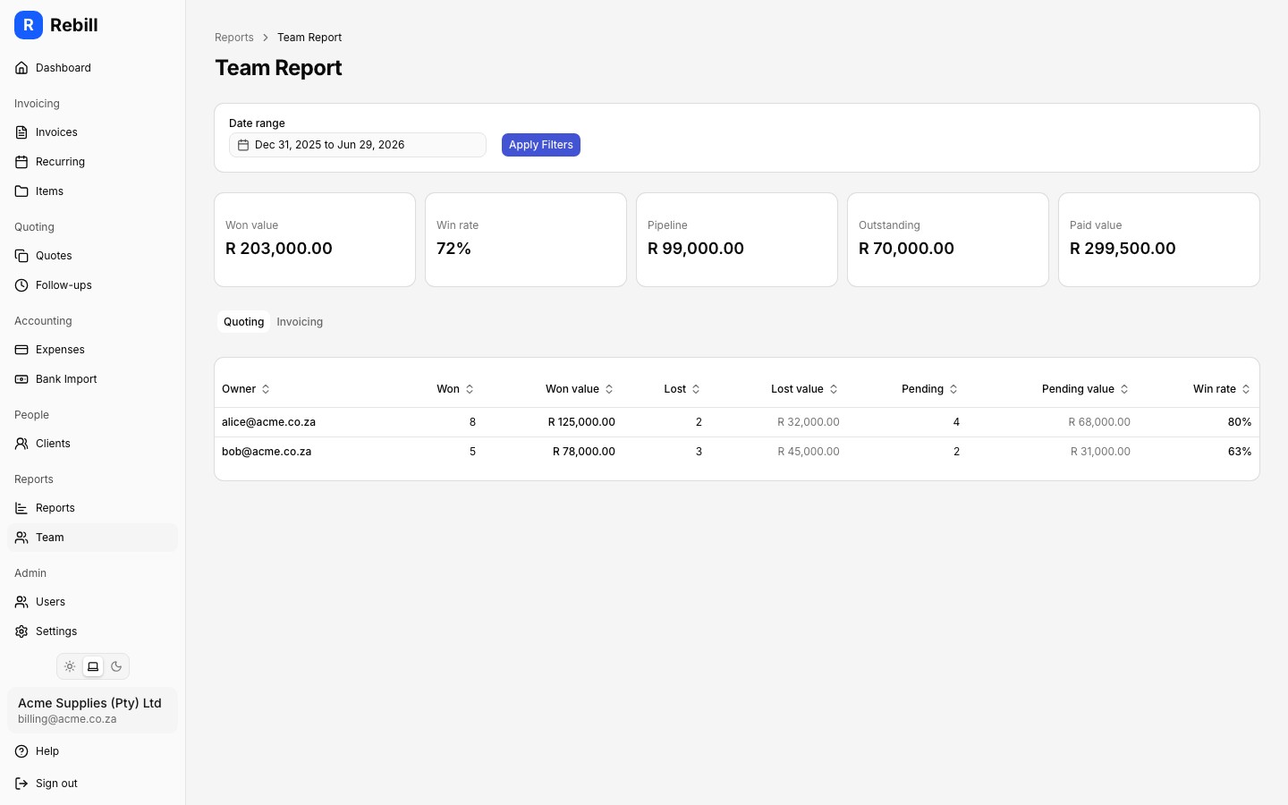Image resolution: width=1288 pixels, height=805 pixels.
Task: Open Bank Import page link
Action: coord(92,379)
